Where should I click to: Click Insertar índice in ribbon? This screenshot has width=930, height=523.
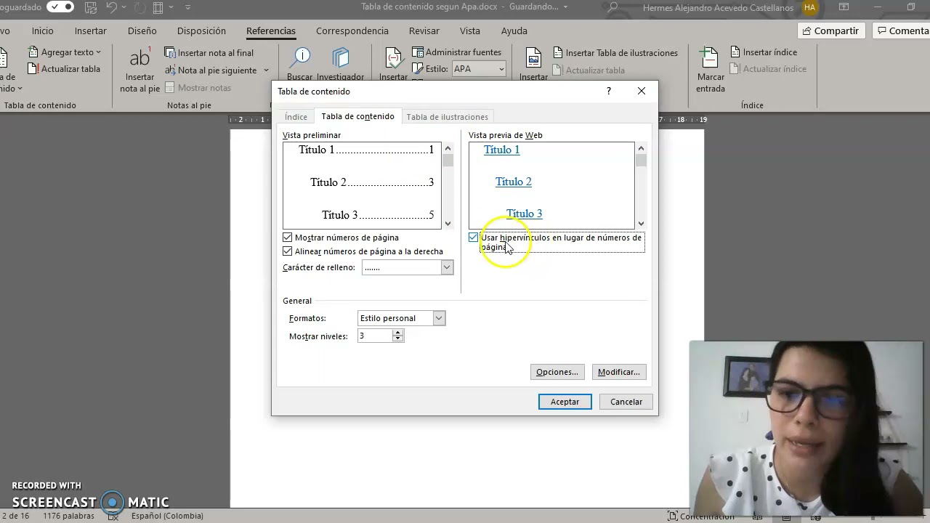pyautogui.click(x=764, y=52)
